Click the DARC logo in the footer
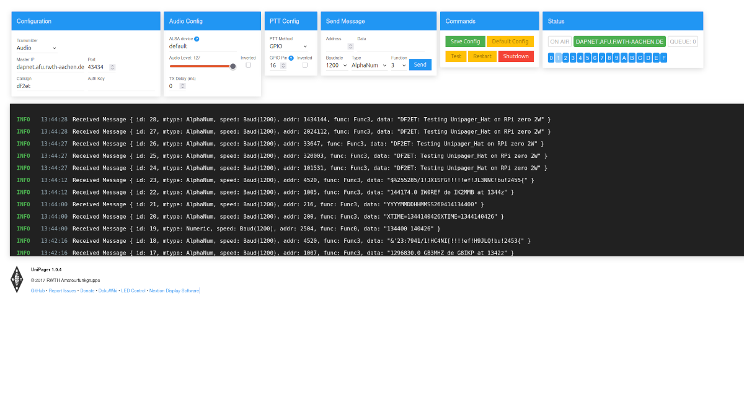The height and width of the screenshot is (415, 744). (x=17, y=279)
